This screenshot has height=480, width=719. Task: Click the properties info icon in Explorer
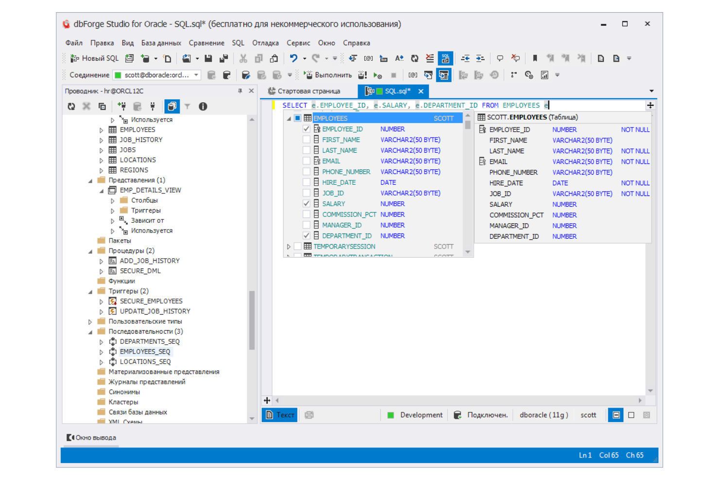(x=203, y=107)
